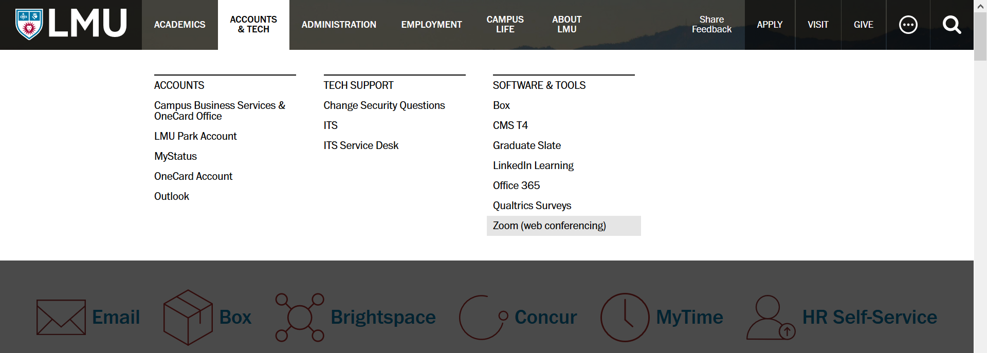Viewport: 987px width, 353px height.
Task: Open the ITS Service Desk link
Action: coord(361,146)
